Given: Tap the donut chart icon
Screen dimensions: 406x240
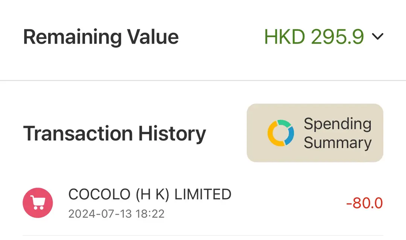Looking at the screenshot, I should click(281, 133).
